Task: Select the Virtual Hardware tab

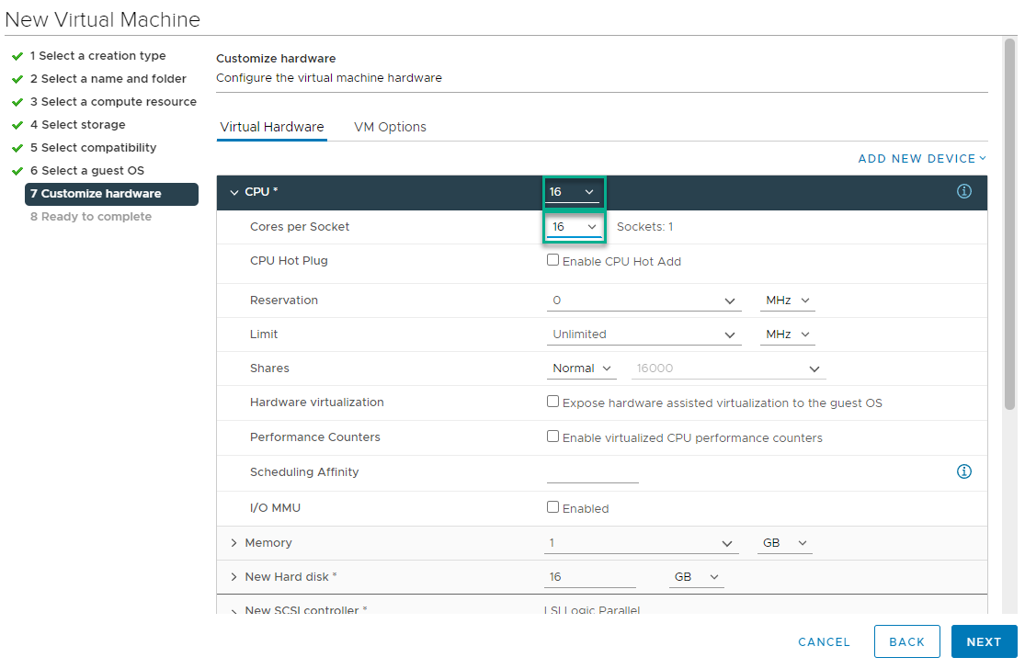Action: tap(271, 127)
